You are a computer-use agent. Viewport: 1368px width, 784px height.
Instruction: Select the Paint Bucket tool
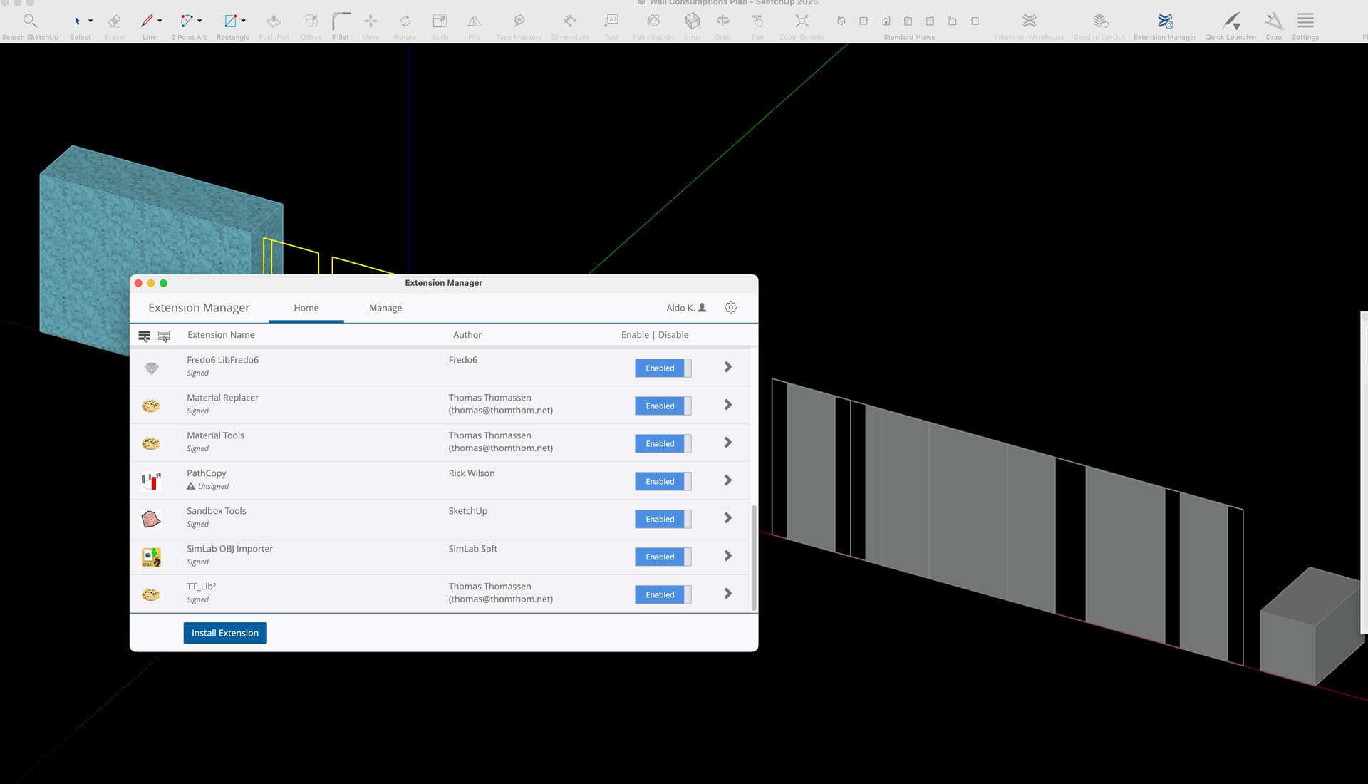click(653, 21)
